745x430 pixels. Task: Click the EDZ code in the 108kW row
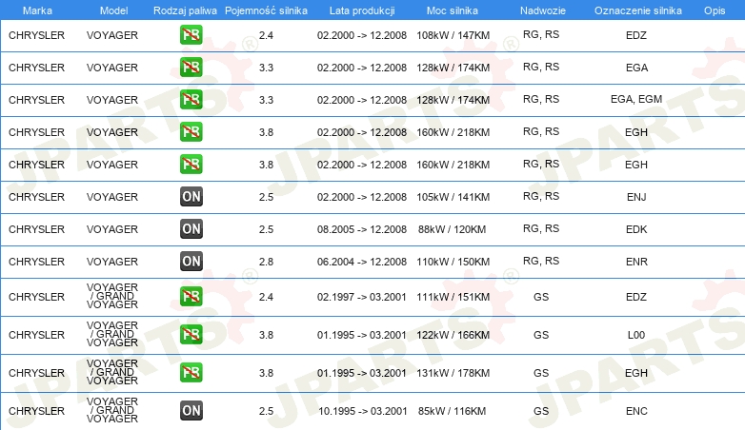(636, 35)
